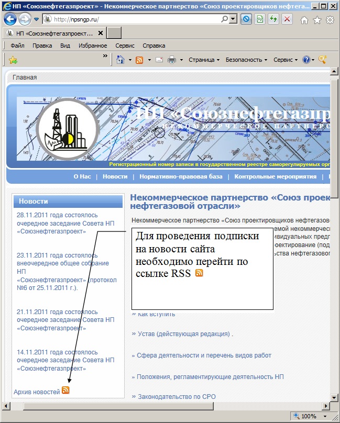Open the Безопасность command bar dropdown
This screenshot has height=423, width=340.
[246, 60]
